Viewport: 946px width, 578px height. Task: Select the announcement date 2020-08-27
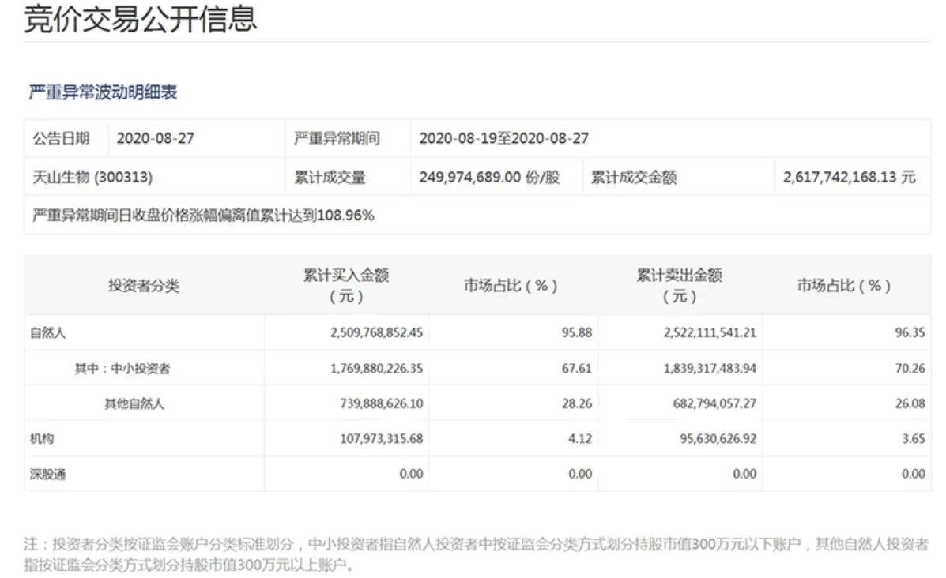pyautogui.click(x=156, y=136)
